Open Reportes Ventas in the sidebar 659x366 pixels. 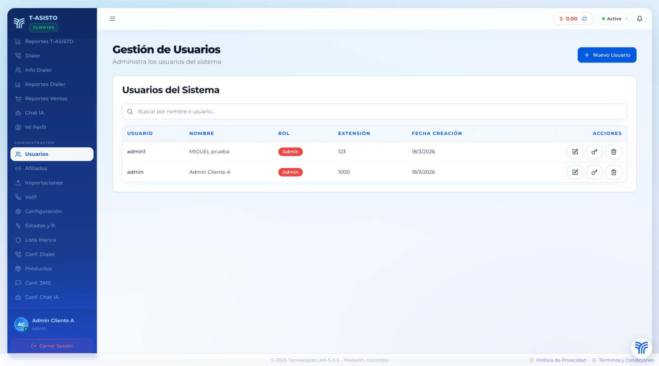click(x=46, y=99)
